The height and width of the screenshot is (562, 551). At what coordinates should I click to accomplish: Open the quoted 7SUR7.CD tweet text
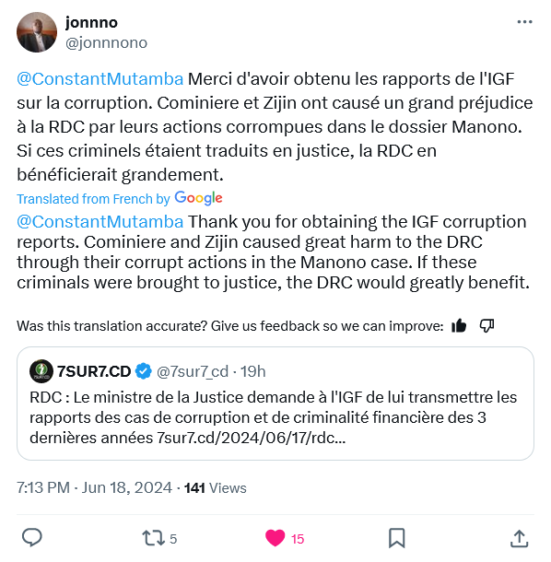(273, 417)
